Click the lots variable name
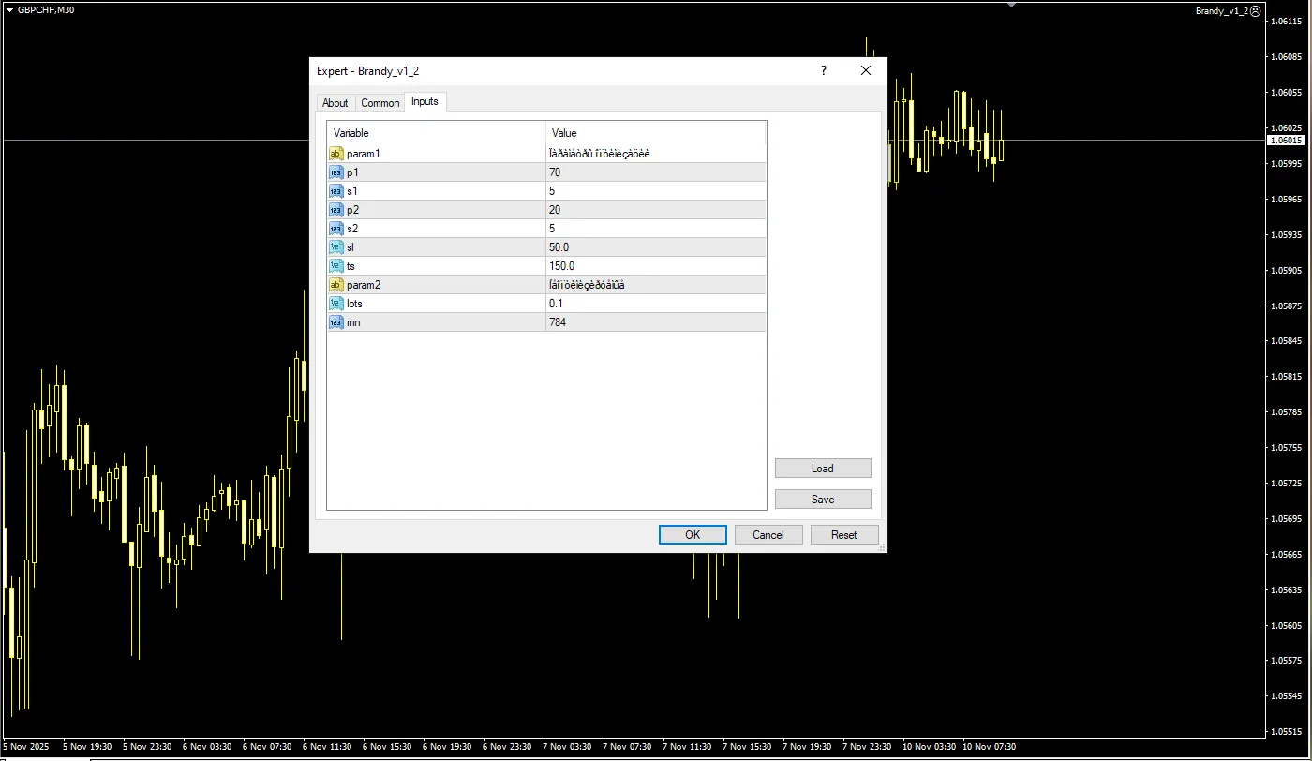This screenshot has height=761, width=1312. point(354,304)
